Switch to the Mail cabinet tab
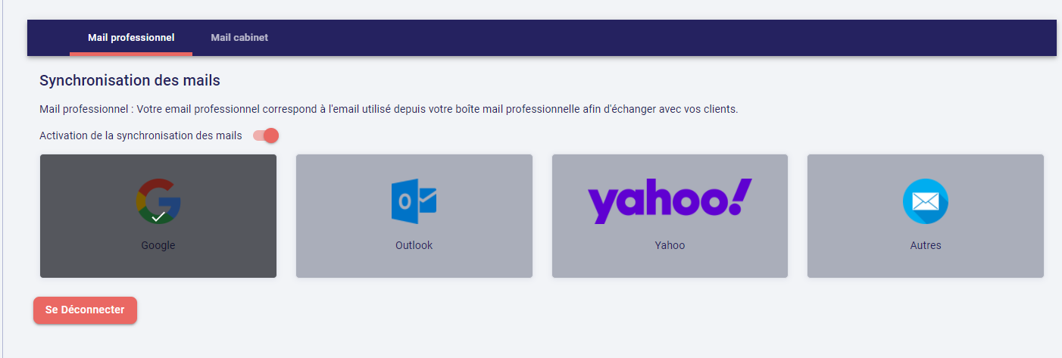 point(239,37)
